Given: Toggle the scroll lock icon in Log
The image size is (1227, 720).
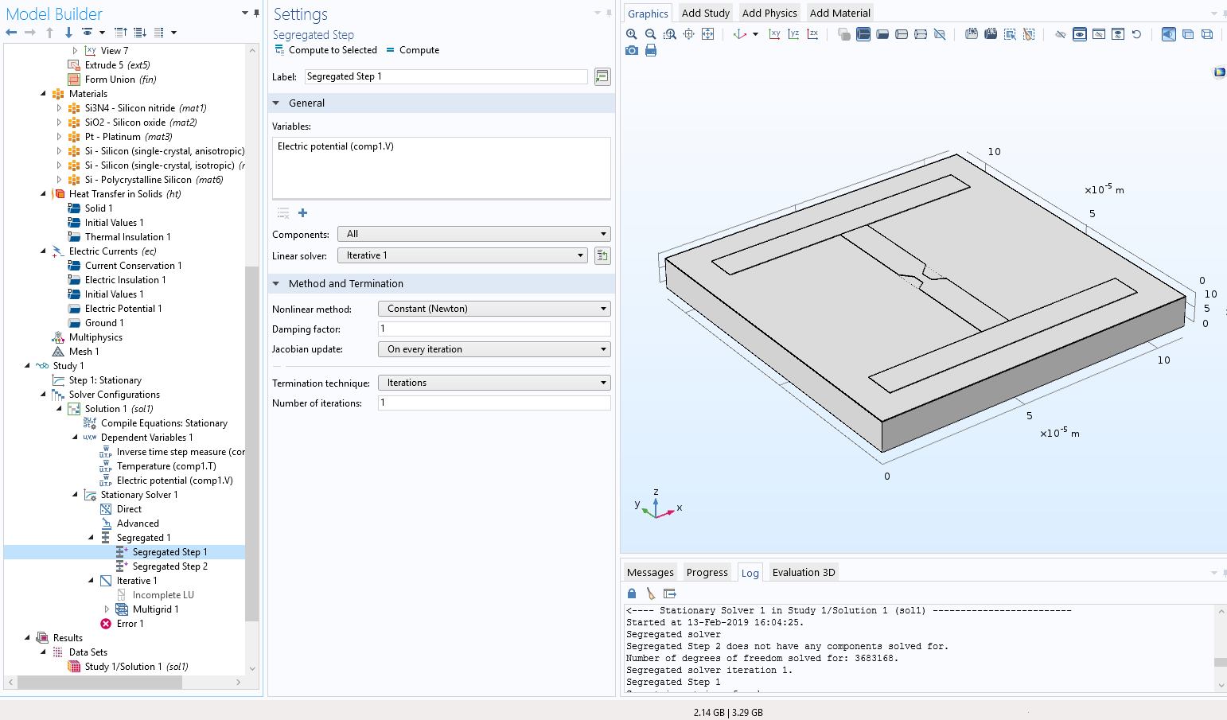Looking at the screenshot, I should (x=632, y=594).
